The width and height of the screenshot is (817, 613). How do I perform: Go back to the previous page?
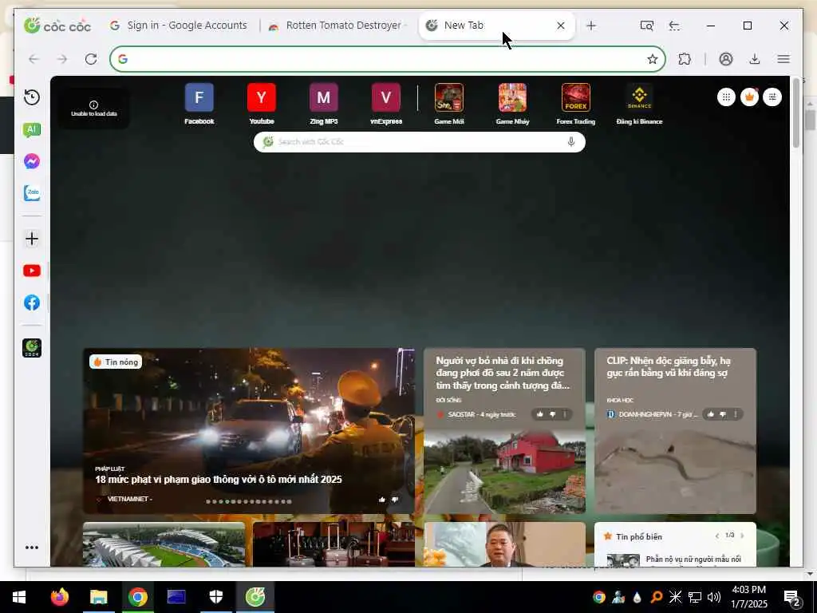(x=34, y=59)
